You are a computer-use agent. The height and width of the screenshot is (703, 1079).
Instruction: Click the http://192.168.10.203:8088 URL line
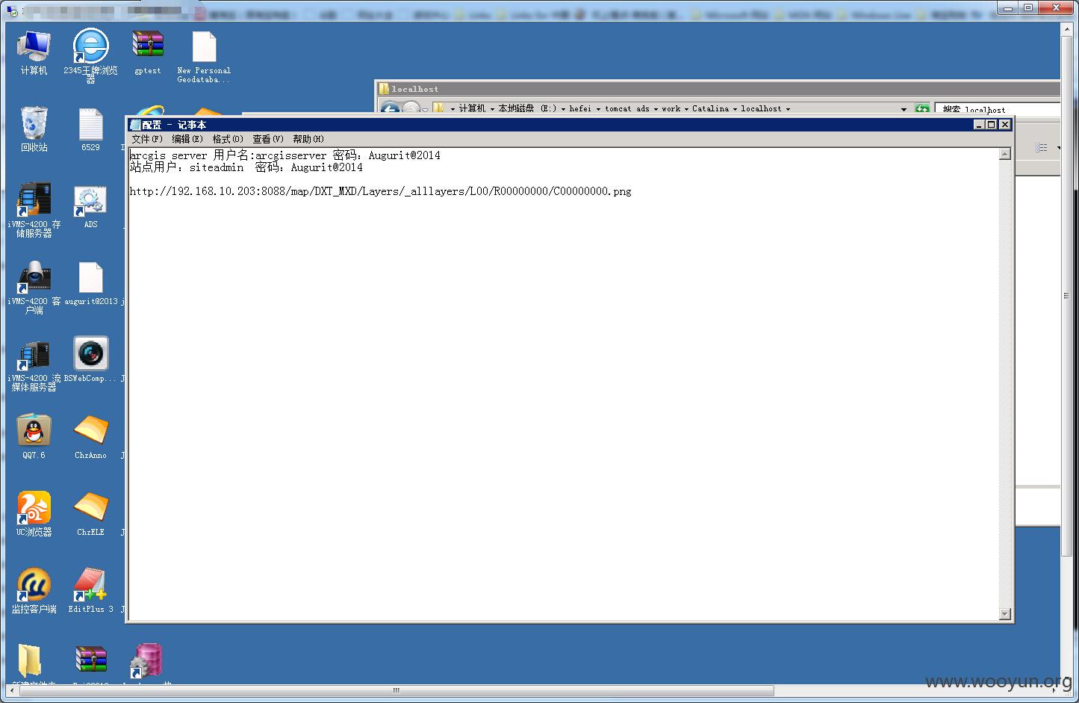(x=380, y=191)
